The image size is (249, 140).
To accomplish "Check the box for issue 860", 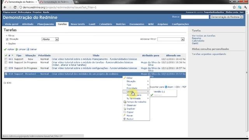I will tap(6, 63).
